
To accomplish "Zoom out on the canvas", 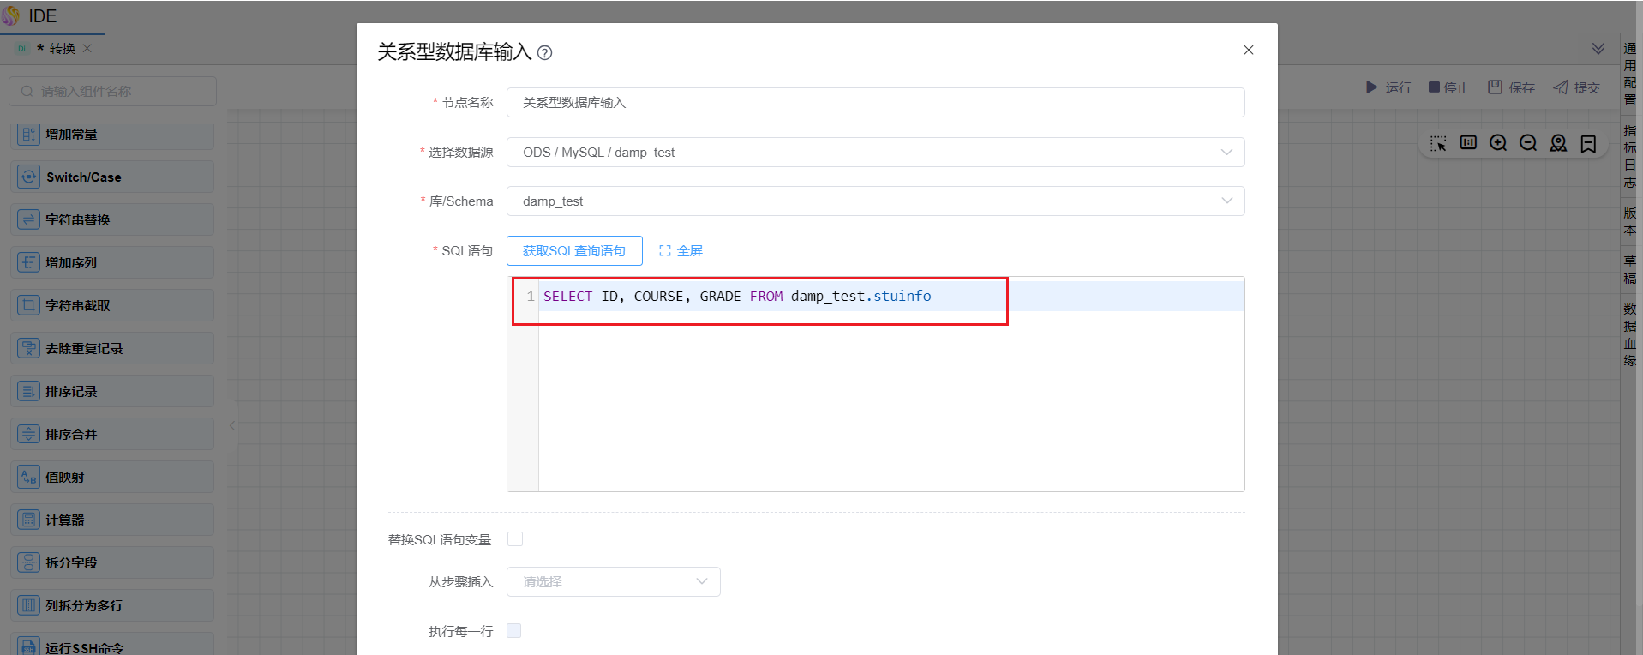I will (1528, 143).
